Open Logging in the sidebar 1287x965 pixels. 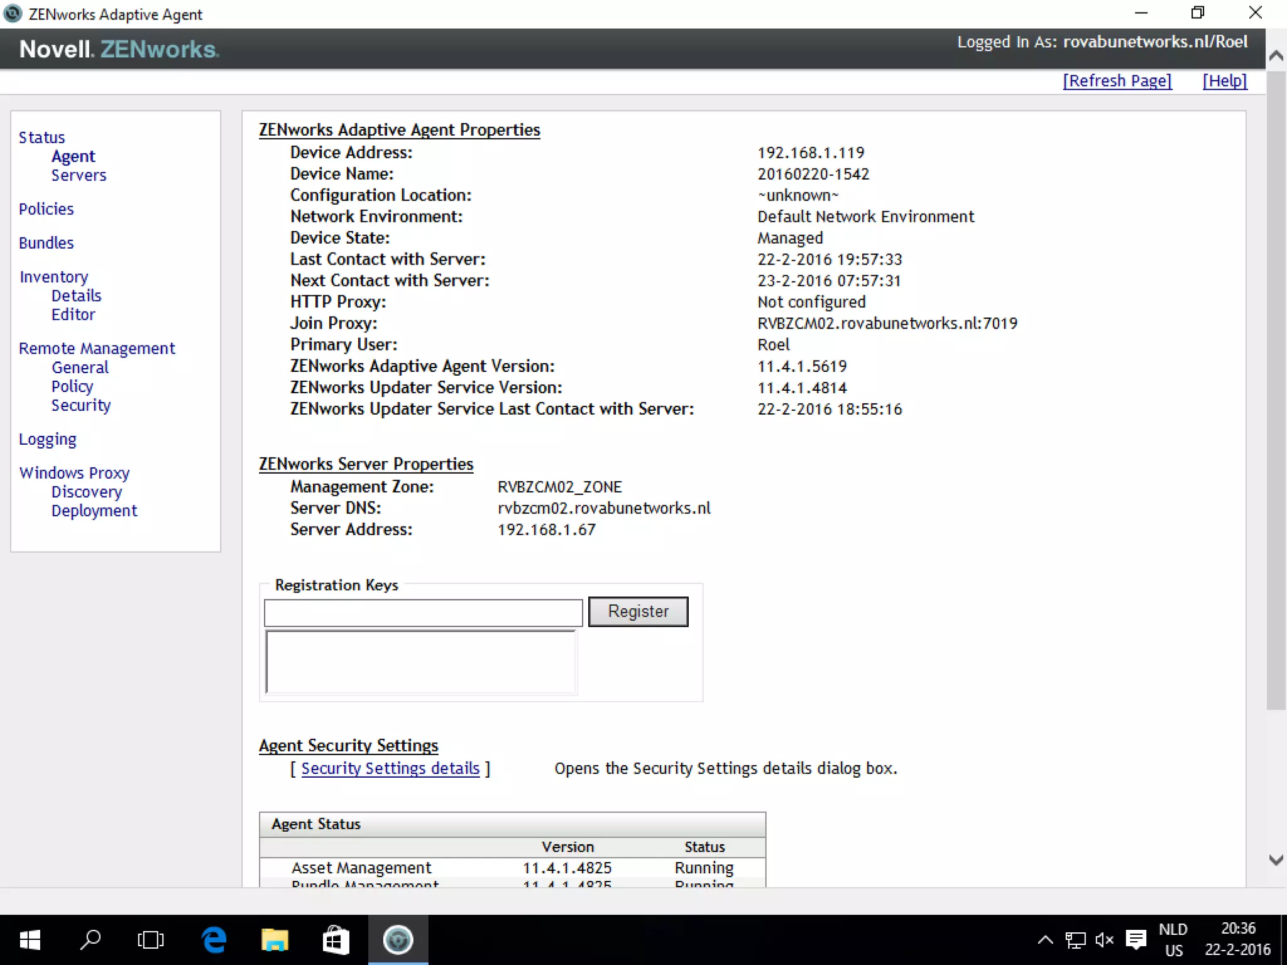pyautogui.click(x=47, y=439)
